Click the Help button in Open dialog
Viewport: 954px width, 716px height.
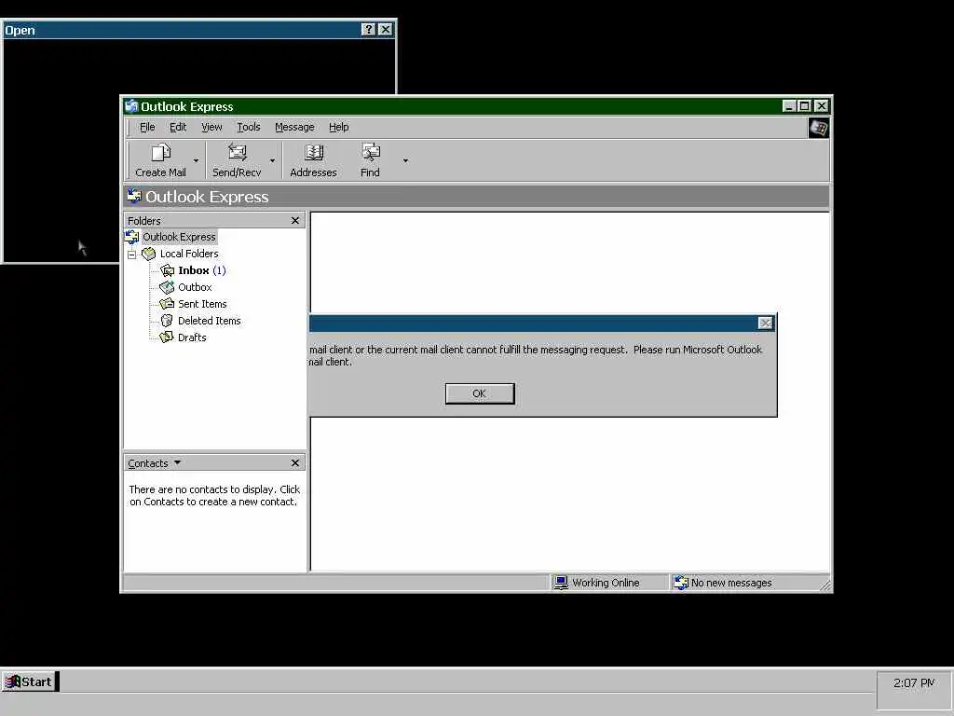click(x=368, y=29)
